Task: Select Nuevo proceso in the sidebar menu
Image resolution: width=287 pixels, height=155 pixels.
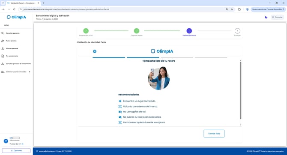Action: tap(11, 41)
